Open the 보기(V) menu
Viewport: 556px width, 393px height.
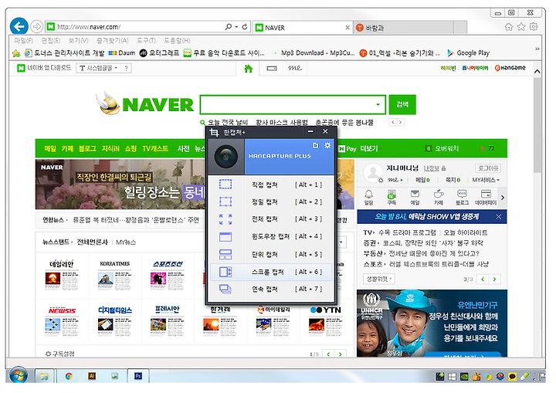(x=78, y=40)
